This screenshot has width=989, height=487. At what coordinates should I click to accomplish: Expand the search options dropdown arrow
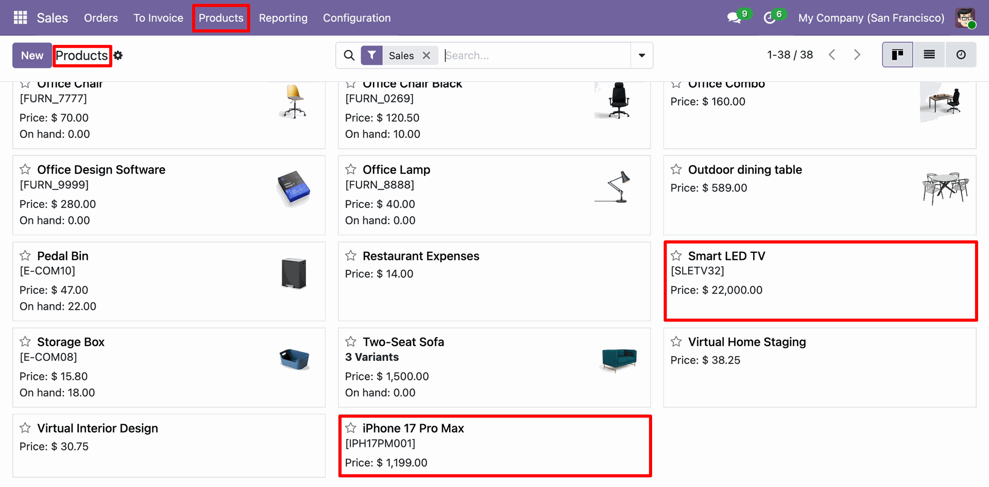[642, 56]
